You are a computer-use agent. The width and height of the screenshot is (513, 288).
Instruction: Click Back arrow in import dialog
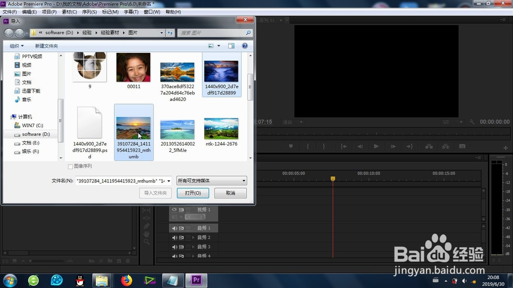(x=9, y=33)
